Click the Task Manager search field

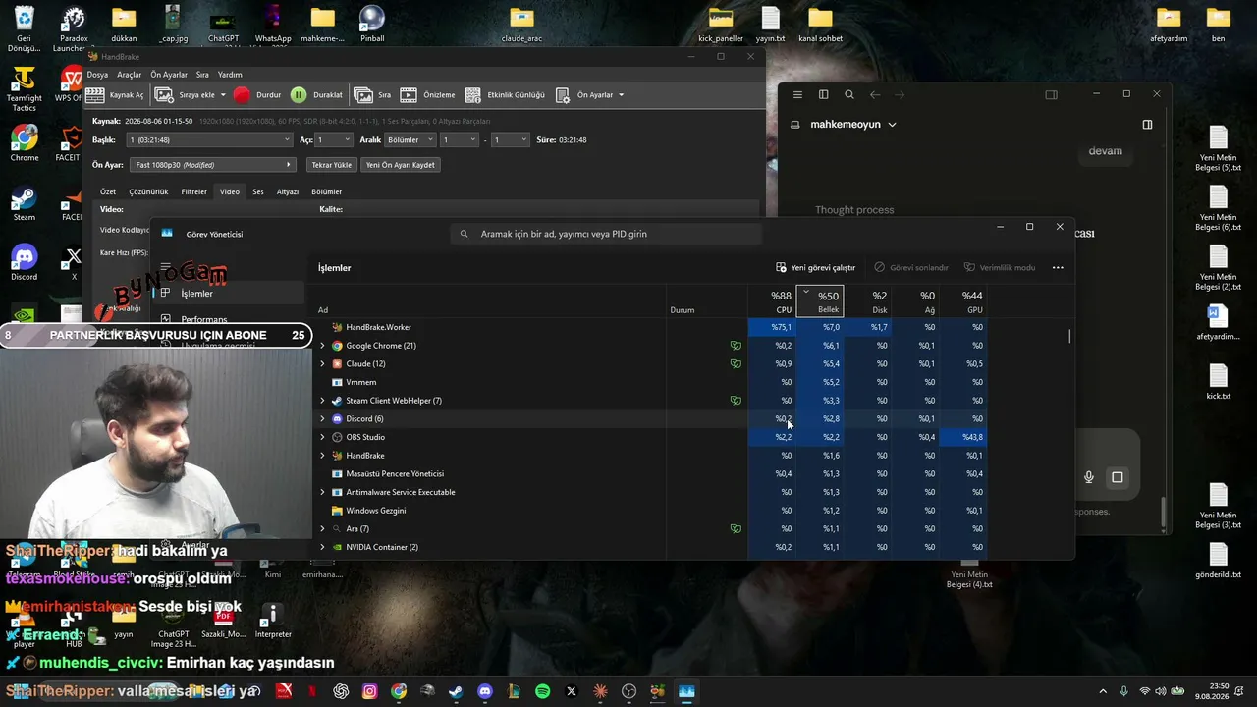coord(607,234)
